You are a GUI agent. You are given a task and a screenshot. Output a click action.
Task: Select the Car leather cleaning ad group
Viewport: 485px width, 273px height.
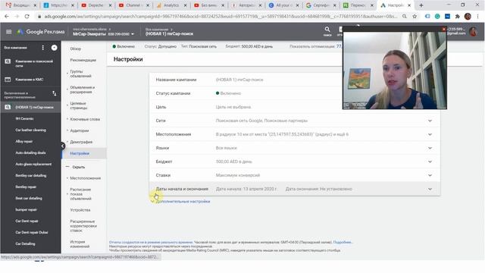point(30,130)
